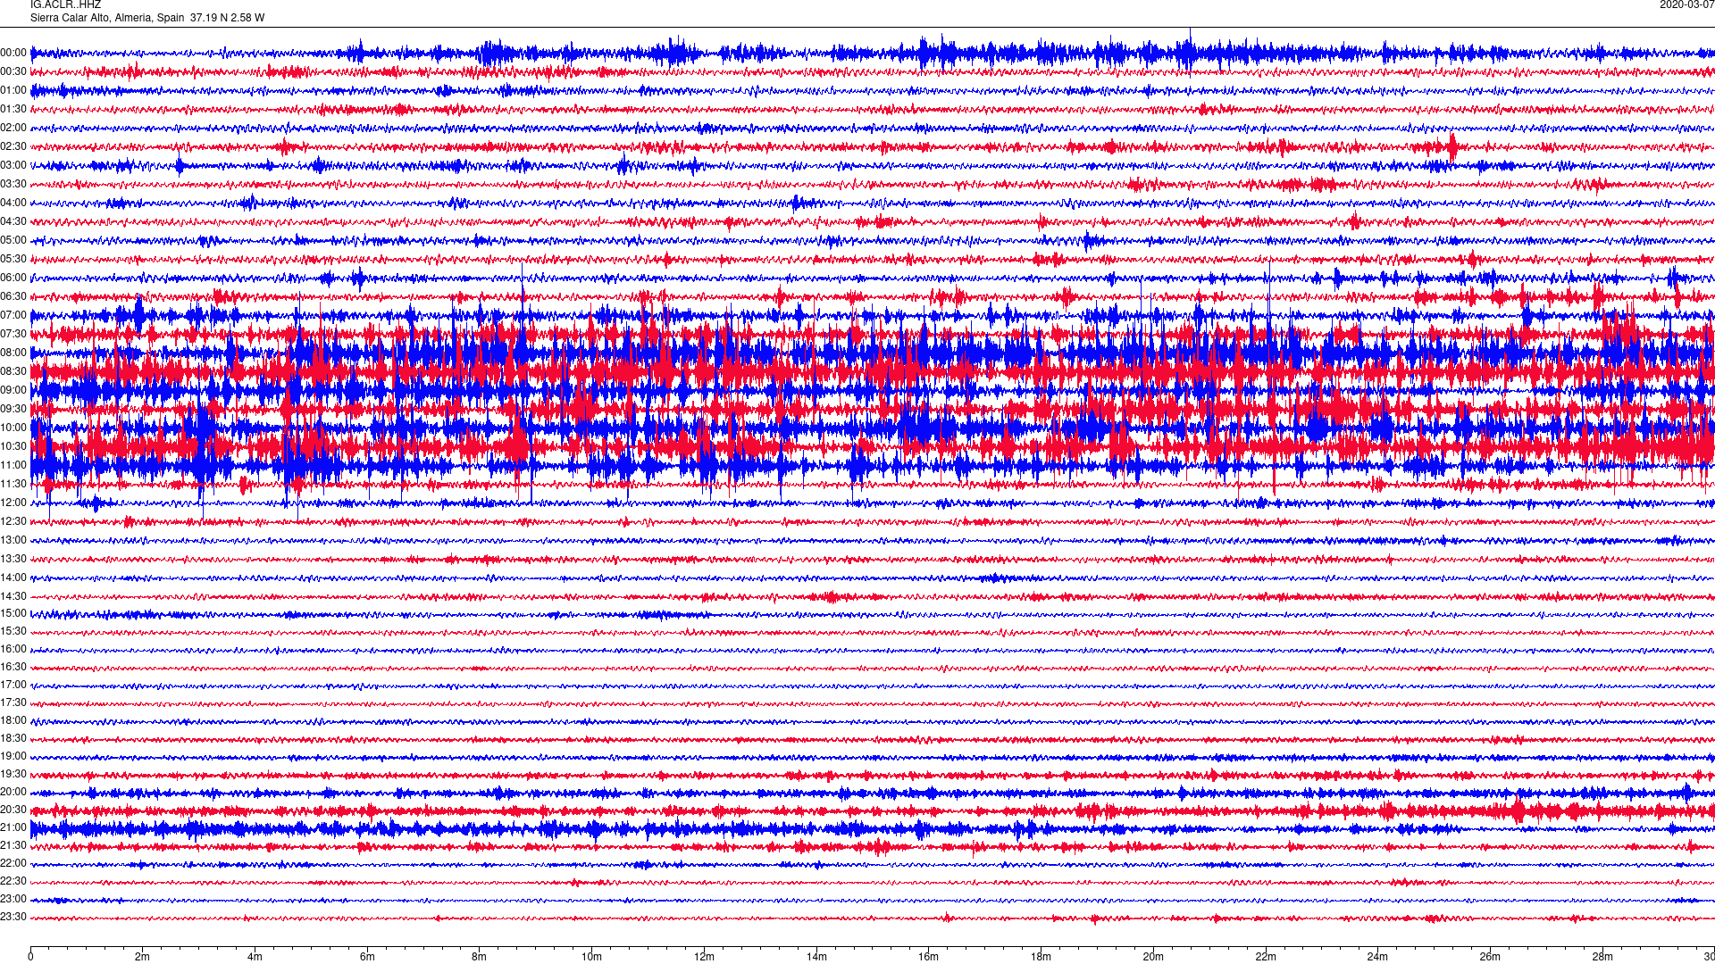The height and width of the screenshot is (964, 1715).
Task: Click the 18m tick on time axis
Action: click(1041, 957)
